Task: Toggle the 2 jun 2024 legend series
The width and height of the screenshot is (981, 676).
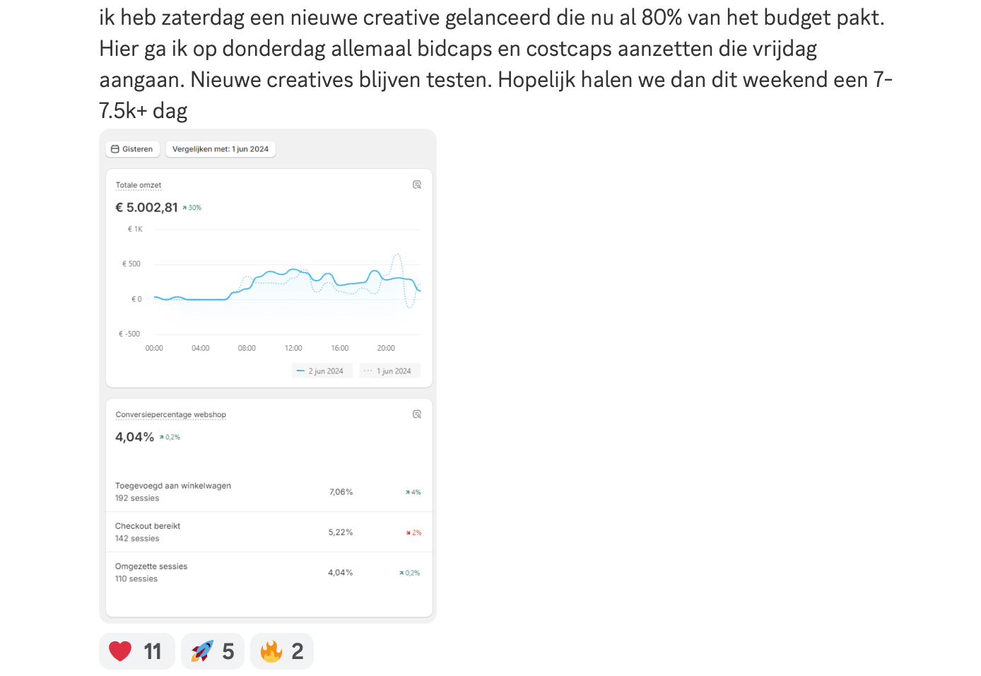Action: click(x=322, y=371)
